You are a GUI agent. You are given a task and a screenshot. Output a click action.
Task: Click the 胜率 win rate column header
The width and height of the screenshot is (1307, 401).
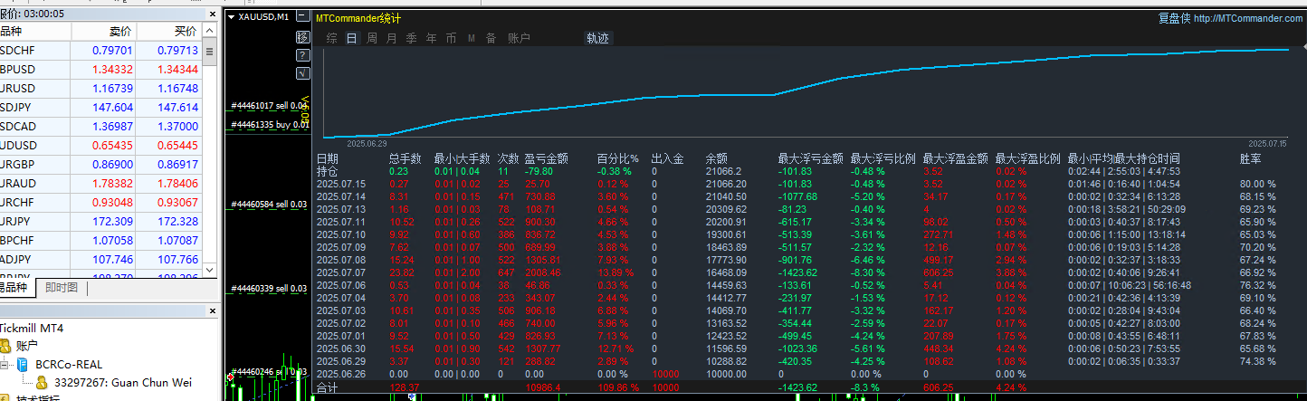pyautogui.click(x=1250, y=158)
